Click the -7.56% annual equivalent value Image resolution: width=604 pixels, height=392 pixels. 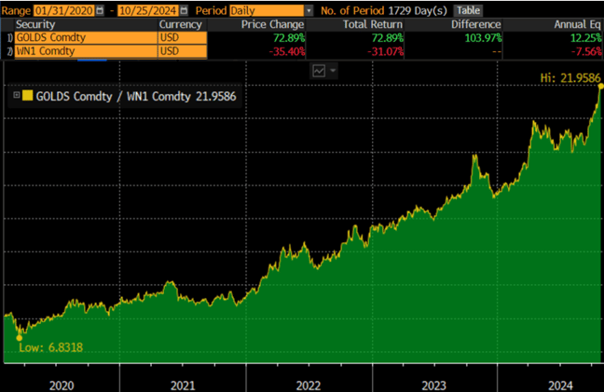[x=586, y=51]
